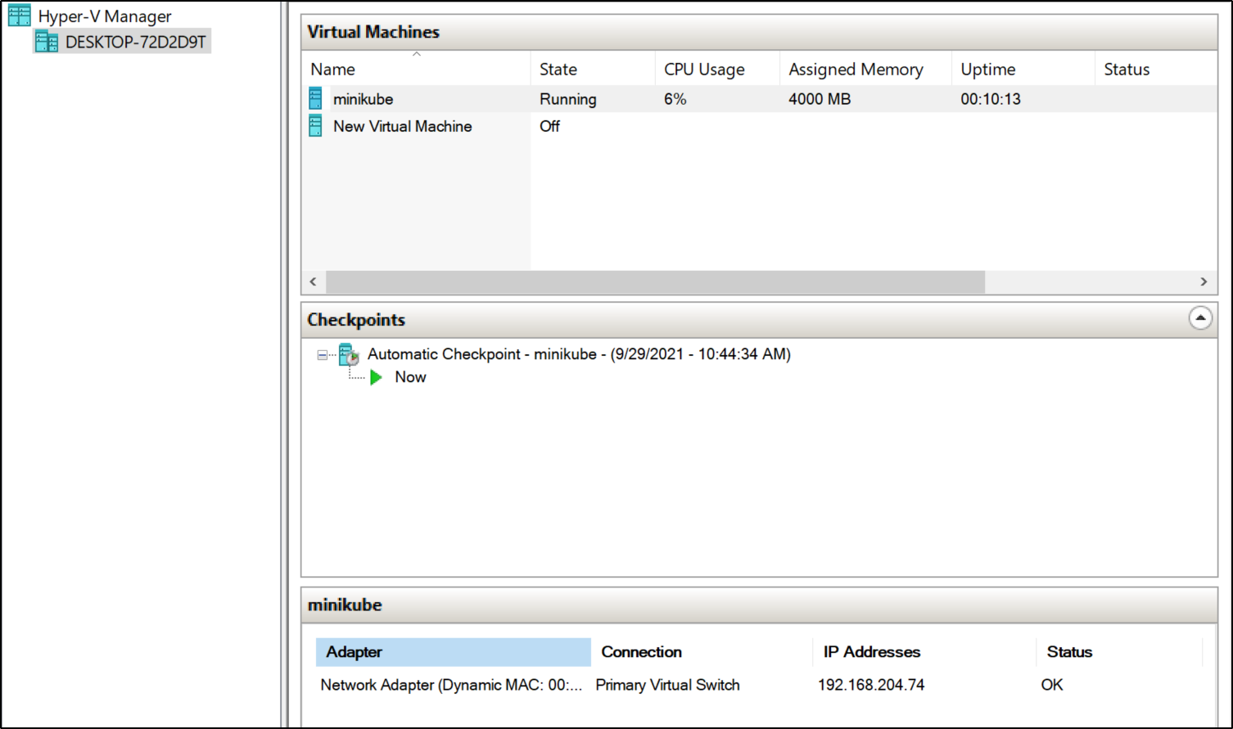Click the 192.168.204.74 IP address
1233x729 pixels.
click(871, 685)
